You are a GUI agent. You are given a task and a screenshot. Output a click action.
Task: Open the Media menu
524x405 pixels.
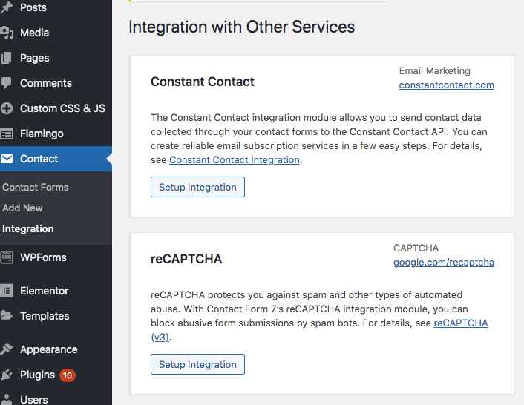[x=34, y=33]
